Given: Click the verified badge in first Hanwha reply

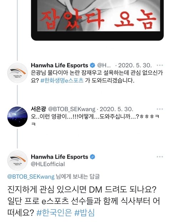Looking at the screenshot, I should pyautogui.click(x=93, y=65).
